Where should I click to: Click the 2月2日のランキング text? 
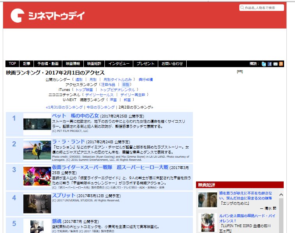coord(136,107)
